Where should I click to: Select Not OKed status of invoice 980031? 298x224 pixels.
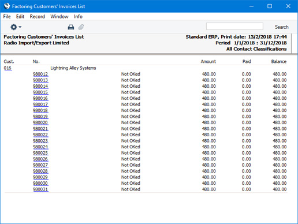pyautogui.click(x=131, y=189)
